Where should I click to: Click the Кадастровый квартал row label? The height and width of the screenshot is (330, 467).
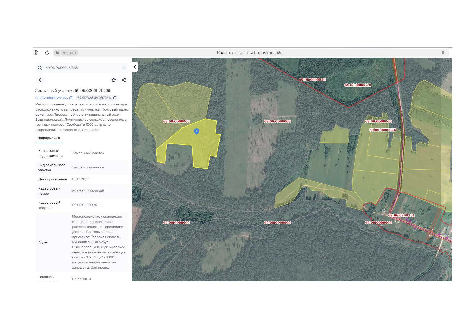tap(49, 205)
